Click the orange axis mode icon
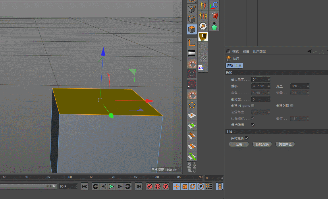328x199 pixels. point(192,43)
